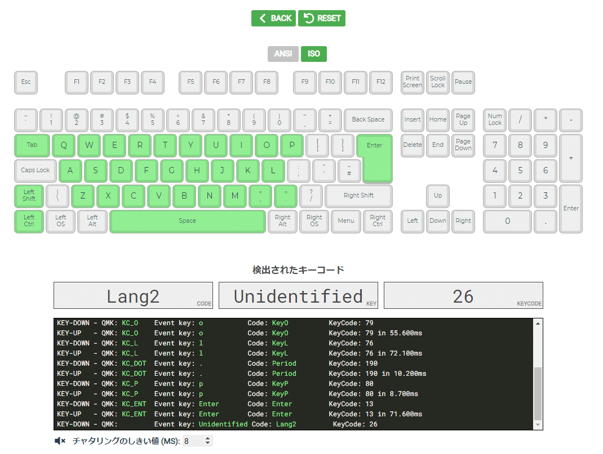
Task: Click the numpad asterisk key
Action: pos(546,120)
